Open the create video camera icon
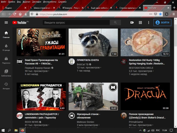 pos(132,22)
